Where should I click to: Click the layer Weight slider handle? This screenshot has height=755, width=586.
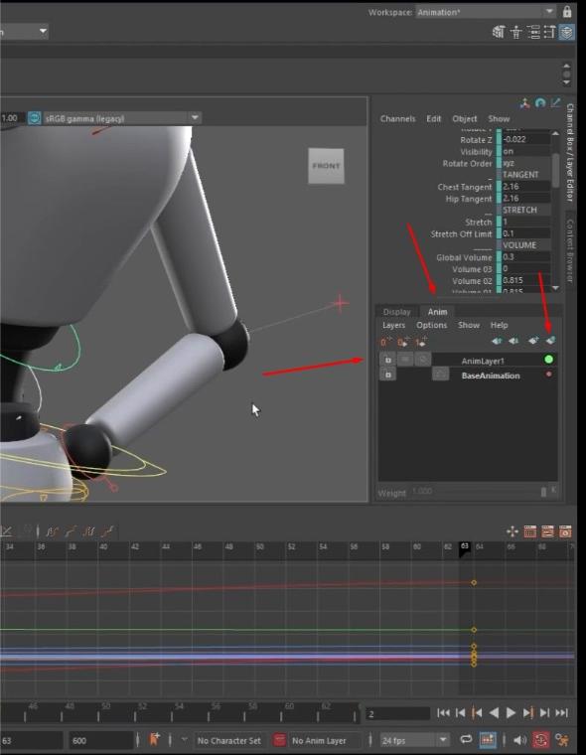pos(543,492)
